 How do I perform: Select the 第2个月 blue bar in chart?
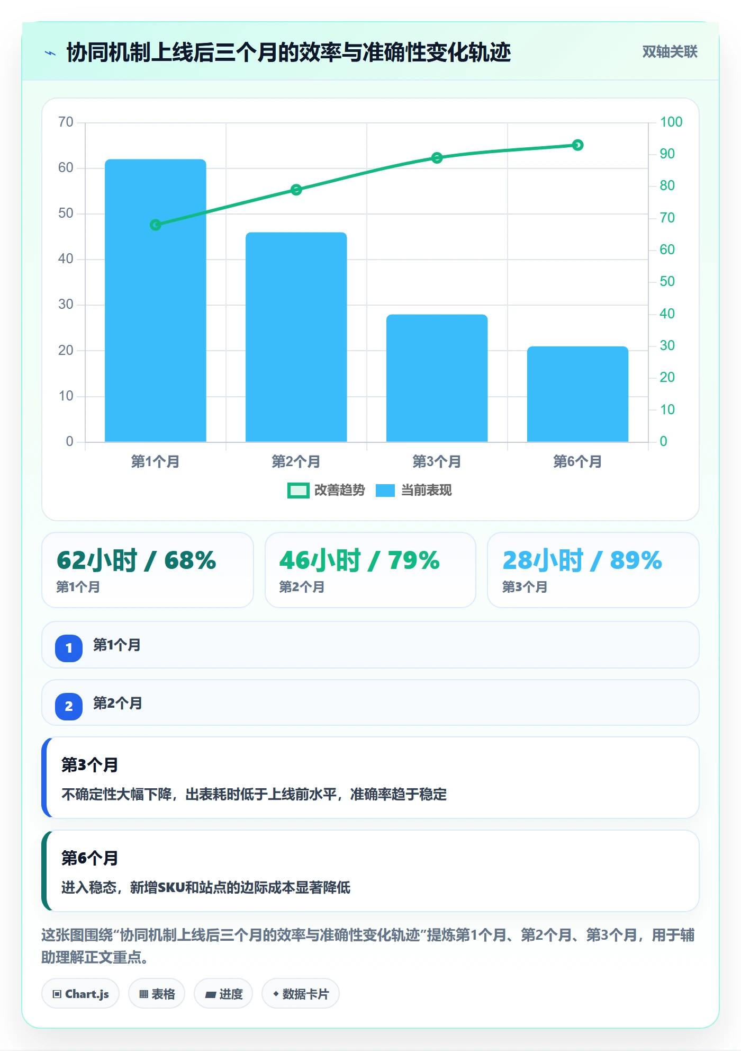pyautogui.click(x=296, y=337)
